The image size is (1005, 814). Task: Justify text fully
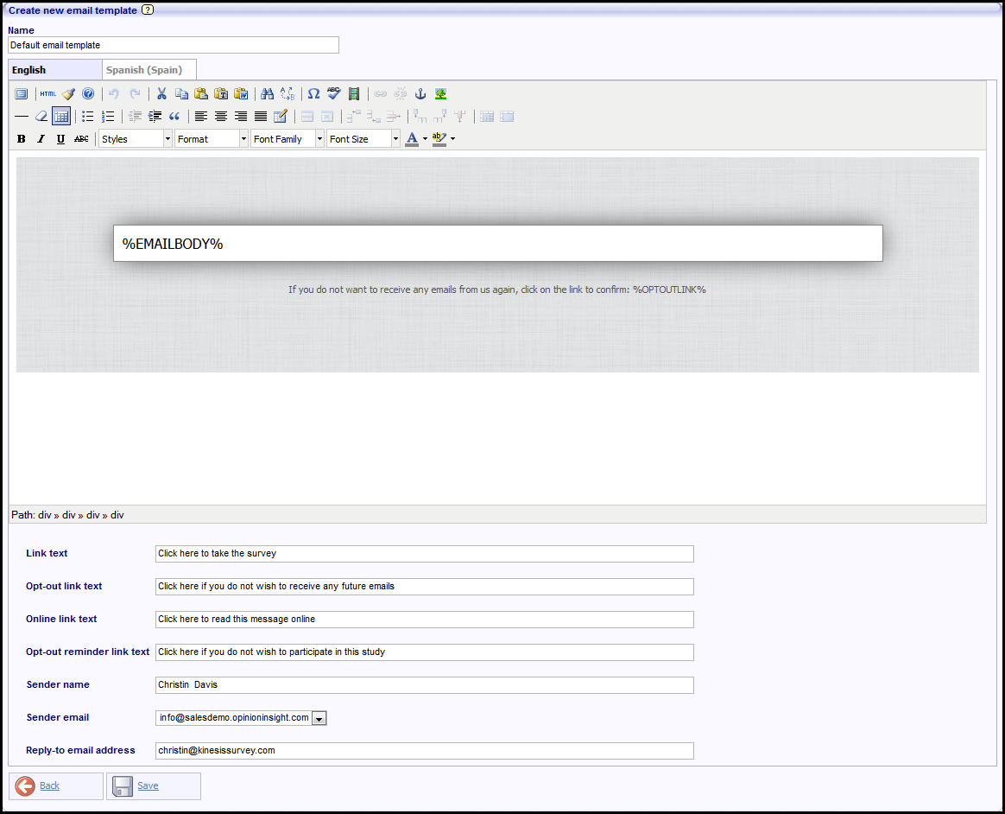[261, 116]
